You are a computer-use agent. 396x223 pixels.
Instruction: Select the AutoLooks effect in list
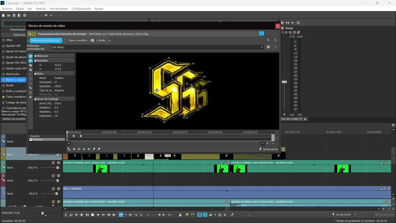point(13,74)
